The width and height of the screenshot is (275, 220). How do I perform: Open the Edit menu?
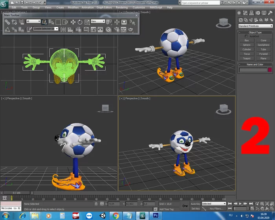(14, 7)
